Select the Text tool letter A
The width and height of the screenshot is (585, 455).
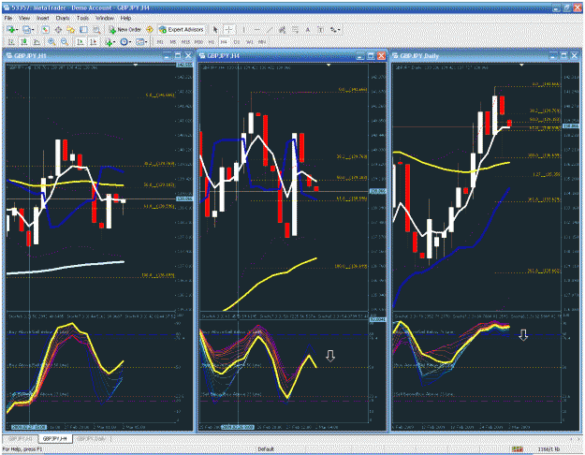(308, 30)
